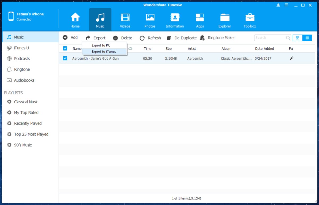Open the Ringtone Maker
This screenshot has height=205, width=319.
pyautogui.click(x=217, y=38)
